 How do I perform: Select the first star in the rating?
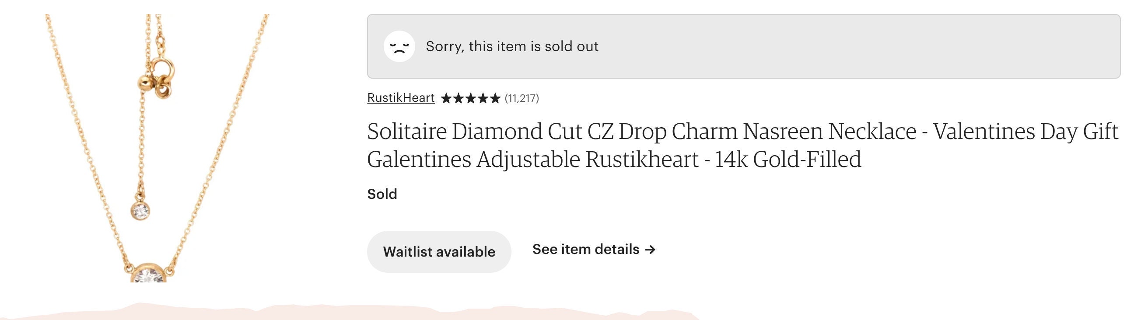(446, 98)
